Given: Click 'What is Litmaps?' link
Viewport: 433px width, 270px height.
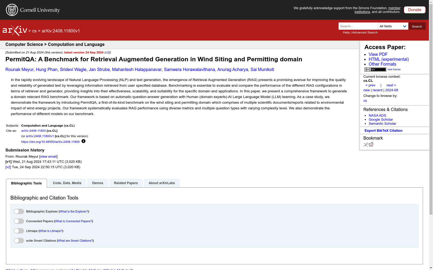Looking at the screenshot, I should [x=51, y=231].
